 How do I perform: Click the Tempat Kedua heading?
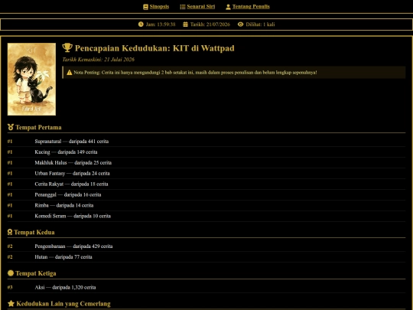click(x=34, y=232)
